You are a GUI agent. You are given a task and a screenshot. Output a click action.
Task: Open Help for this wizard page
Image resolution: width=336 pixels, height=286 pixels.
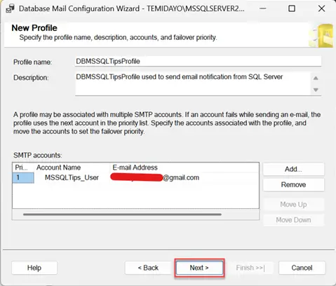point(34,268)
